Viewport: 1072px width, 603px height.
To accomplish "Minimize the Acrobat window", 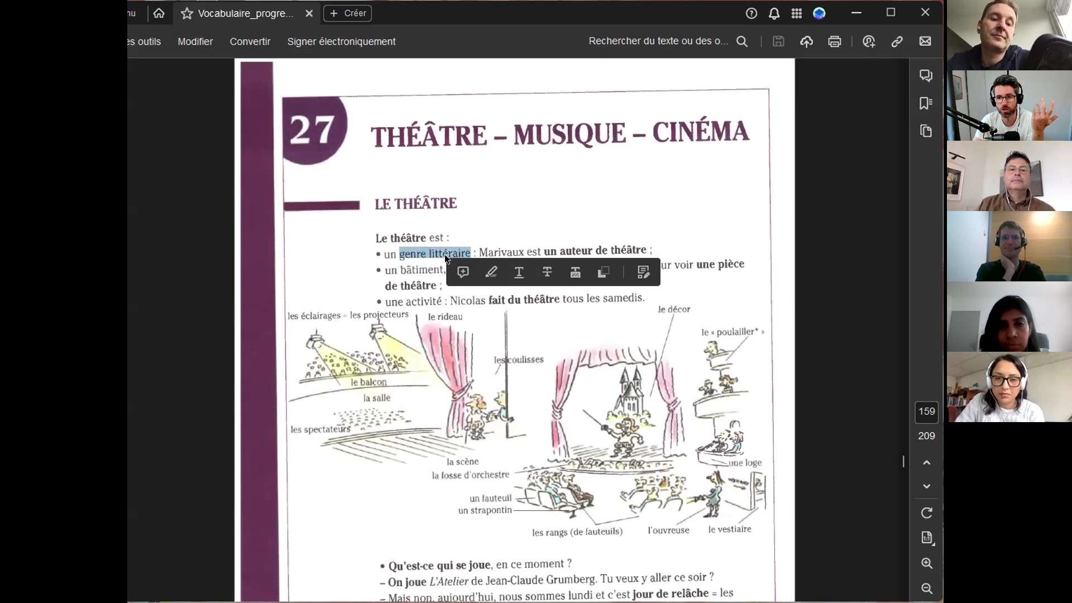I will click(x=856, y=13).
